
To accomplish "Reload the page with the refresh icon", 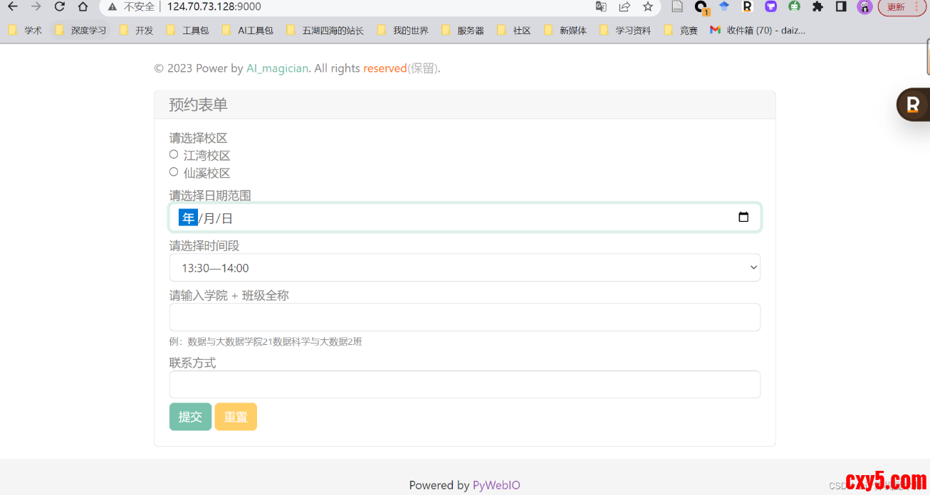I will click(60, 7).
